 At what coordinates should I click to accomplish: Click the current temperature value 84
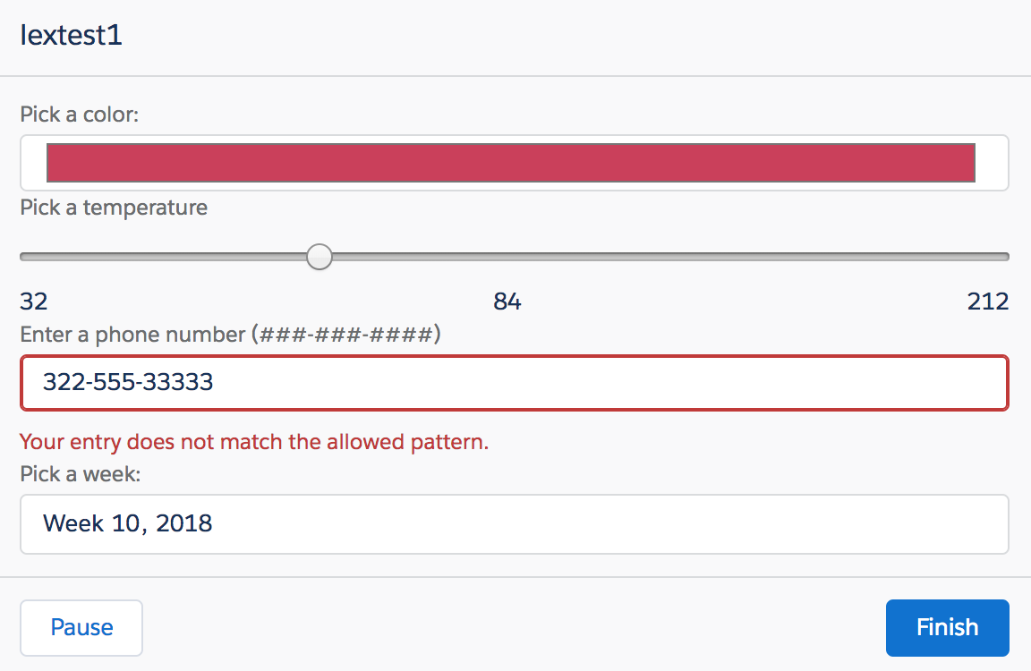coord(507,302)
